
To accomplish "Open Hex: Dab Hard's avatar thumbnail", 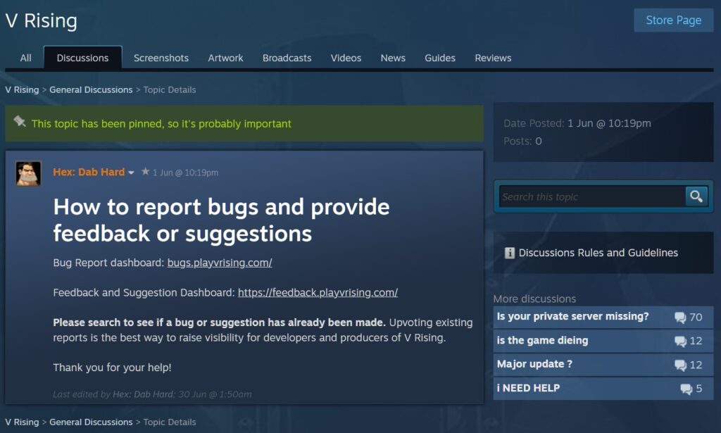I will [28, 173].
